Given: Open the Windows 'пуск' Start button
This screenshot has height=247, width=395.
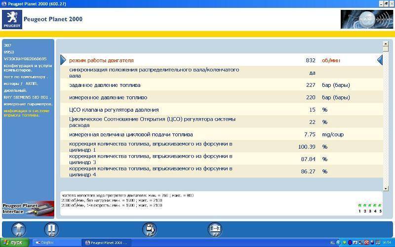Looking at the screenshot, I should (14, 243).
